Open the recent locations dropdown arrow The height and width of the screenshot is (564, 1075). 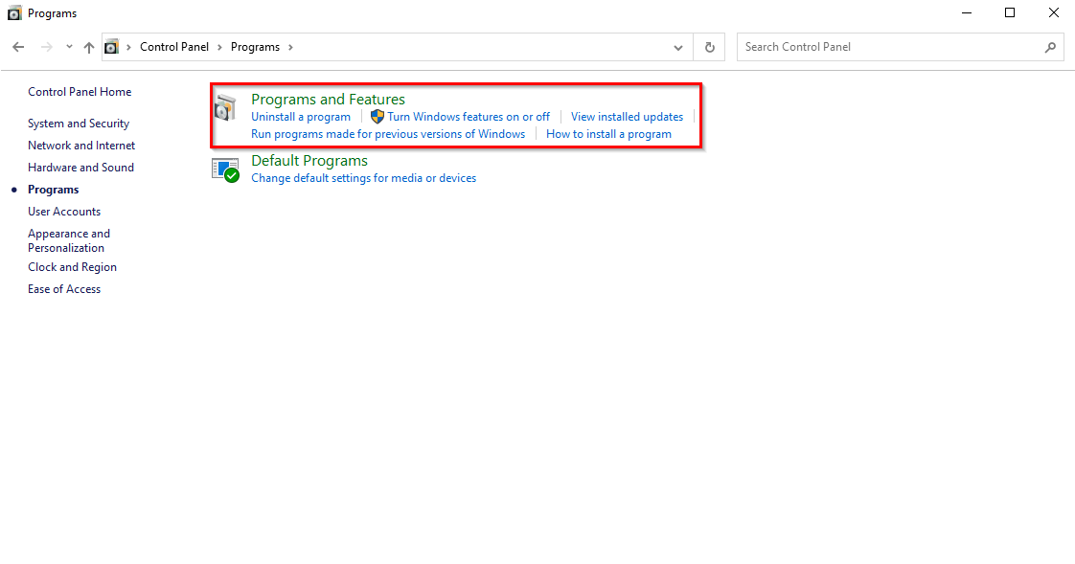(69, 47)
